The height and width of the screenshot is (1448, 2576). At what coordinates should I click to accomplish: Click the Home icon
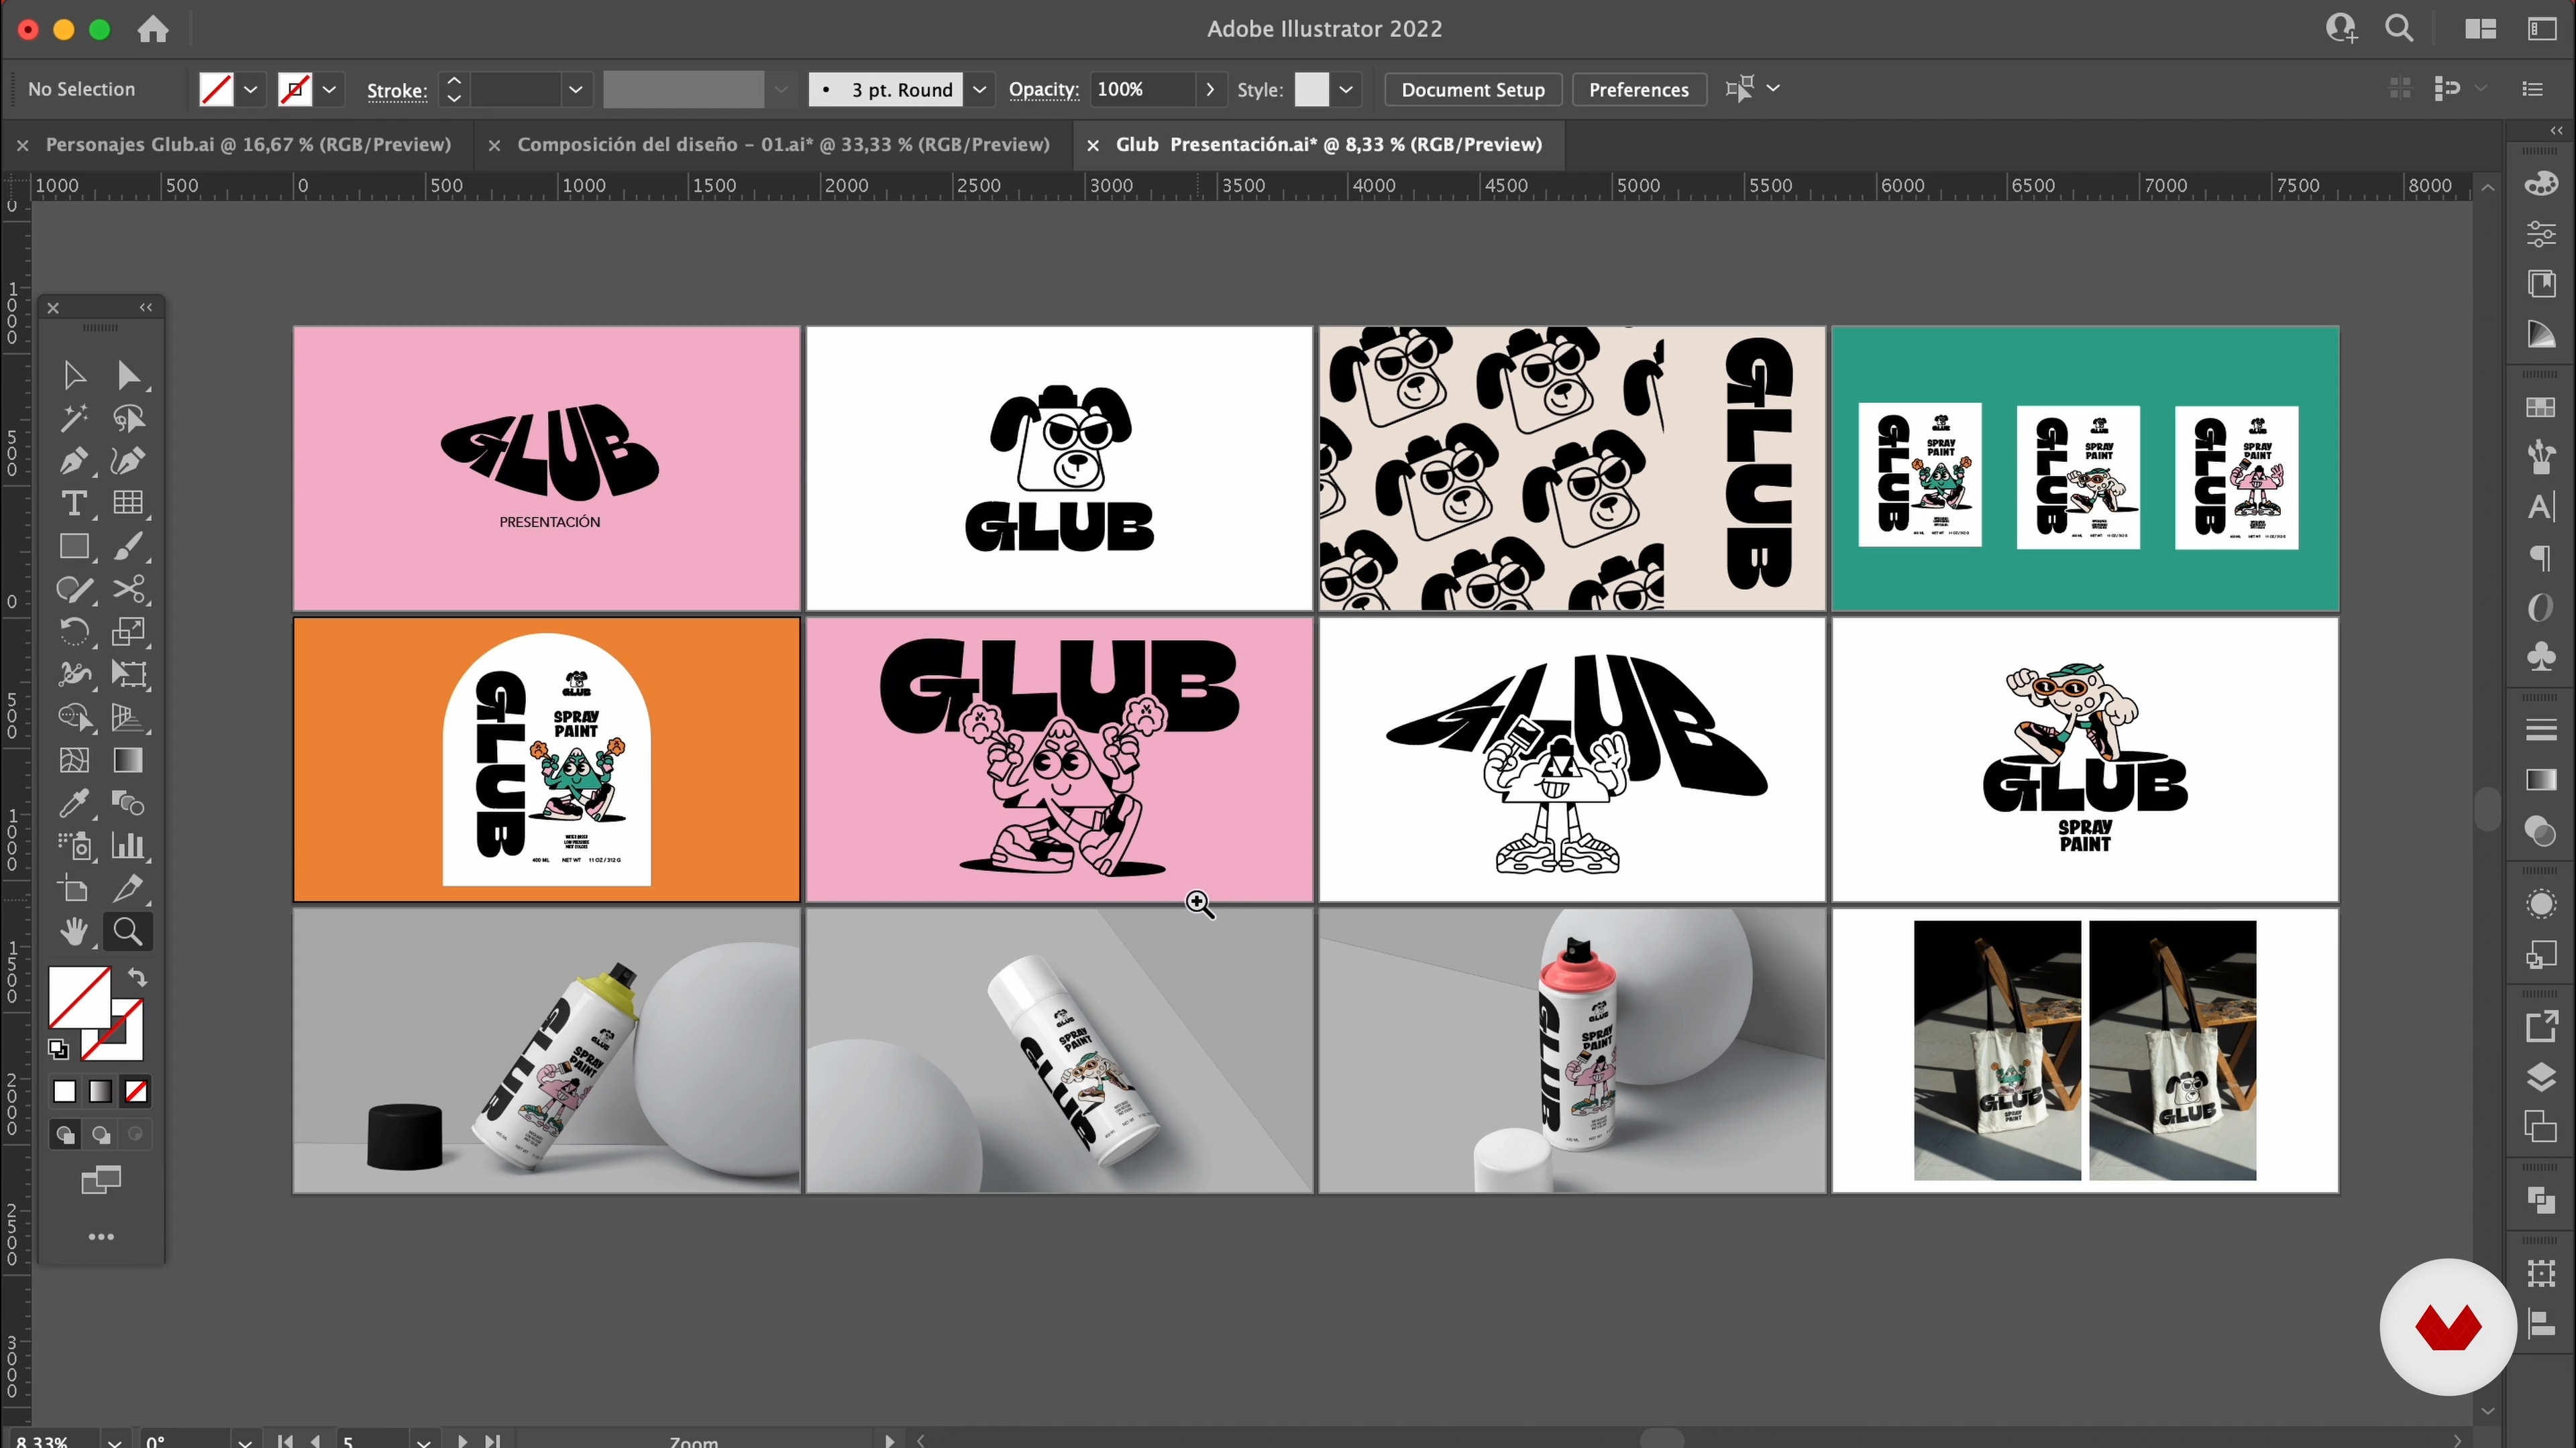153,29
